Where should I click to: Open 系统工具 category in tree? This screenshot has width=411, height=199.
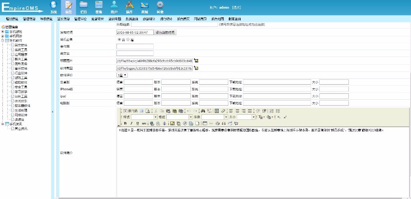(x=21, y=50)
